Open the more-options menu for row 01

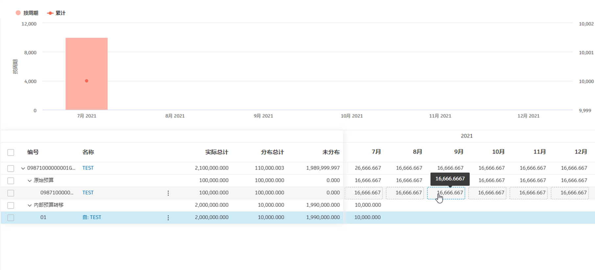coord(168,218)
